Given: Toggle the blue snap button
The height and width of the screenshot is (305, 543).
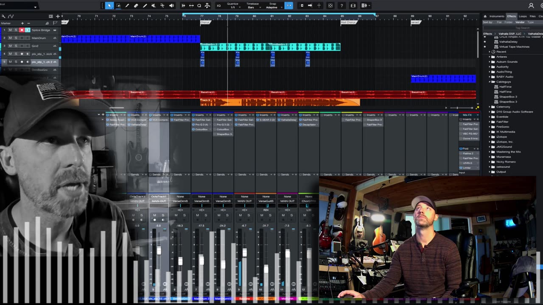Looking at the screenshot, I should (x=288, y=6).
